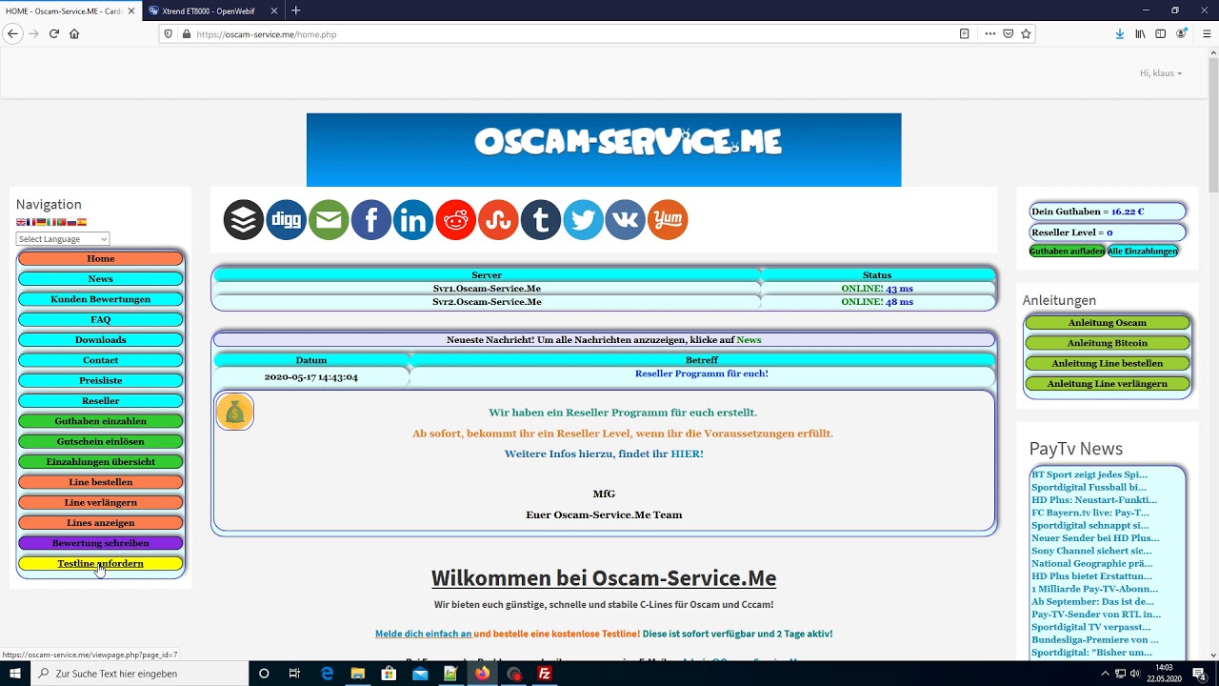This screenshot has height=686, width=1219.
Task: Share the page on Tumblr
Action: 541,220
